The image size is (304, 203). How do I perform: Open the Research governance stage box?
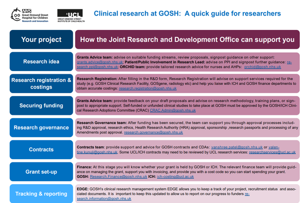(41, 128)
